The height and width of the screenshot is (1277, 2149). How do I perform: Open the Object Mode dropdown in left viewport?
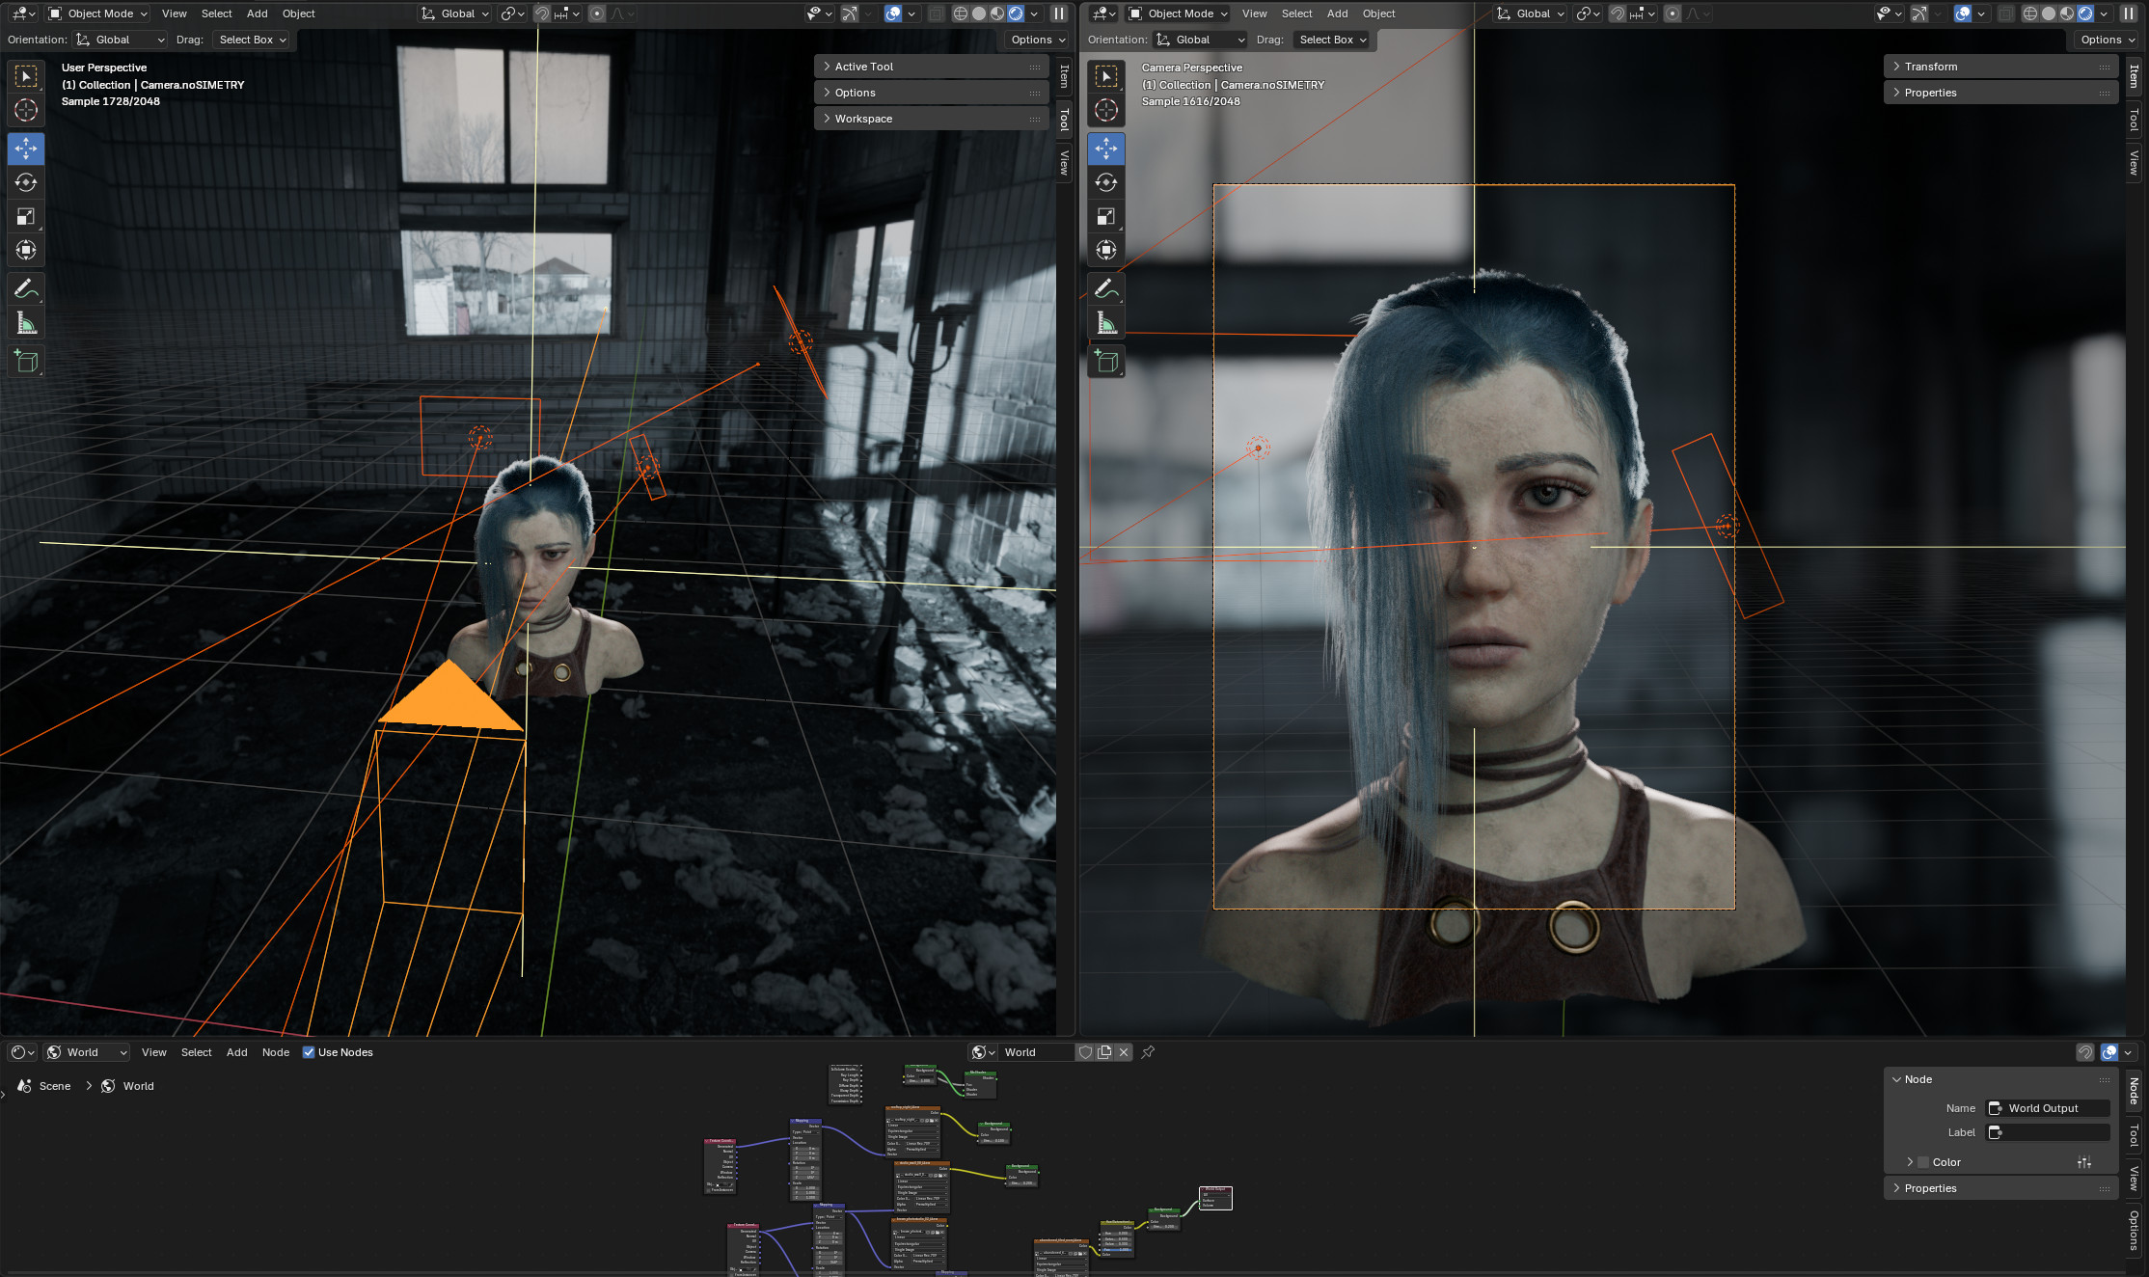click(98, 14)
